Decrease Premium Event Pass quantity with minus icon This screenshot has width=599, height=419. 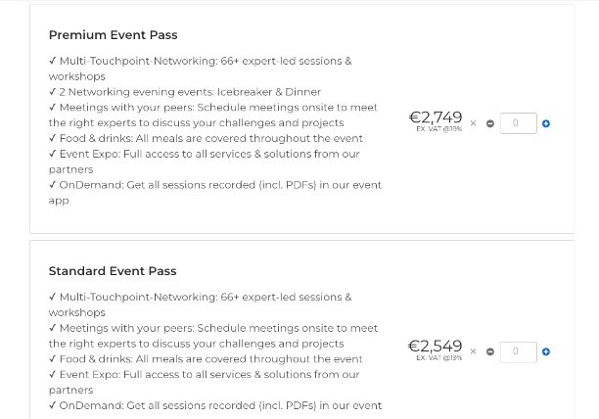pyautogui.click(x=489, y=123)
